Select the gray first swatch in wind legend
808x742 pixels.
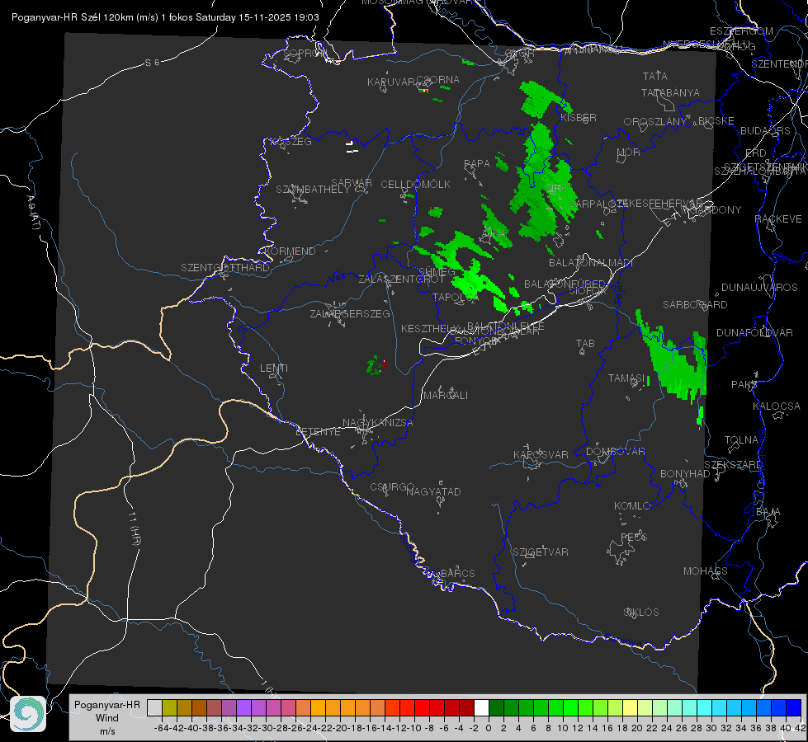tap(154, 707)
